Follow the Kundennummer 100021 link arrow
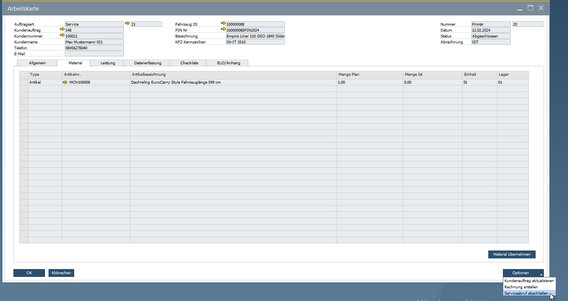The image size is (568, 301). (x=62, y=35)
